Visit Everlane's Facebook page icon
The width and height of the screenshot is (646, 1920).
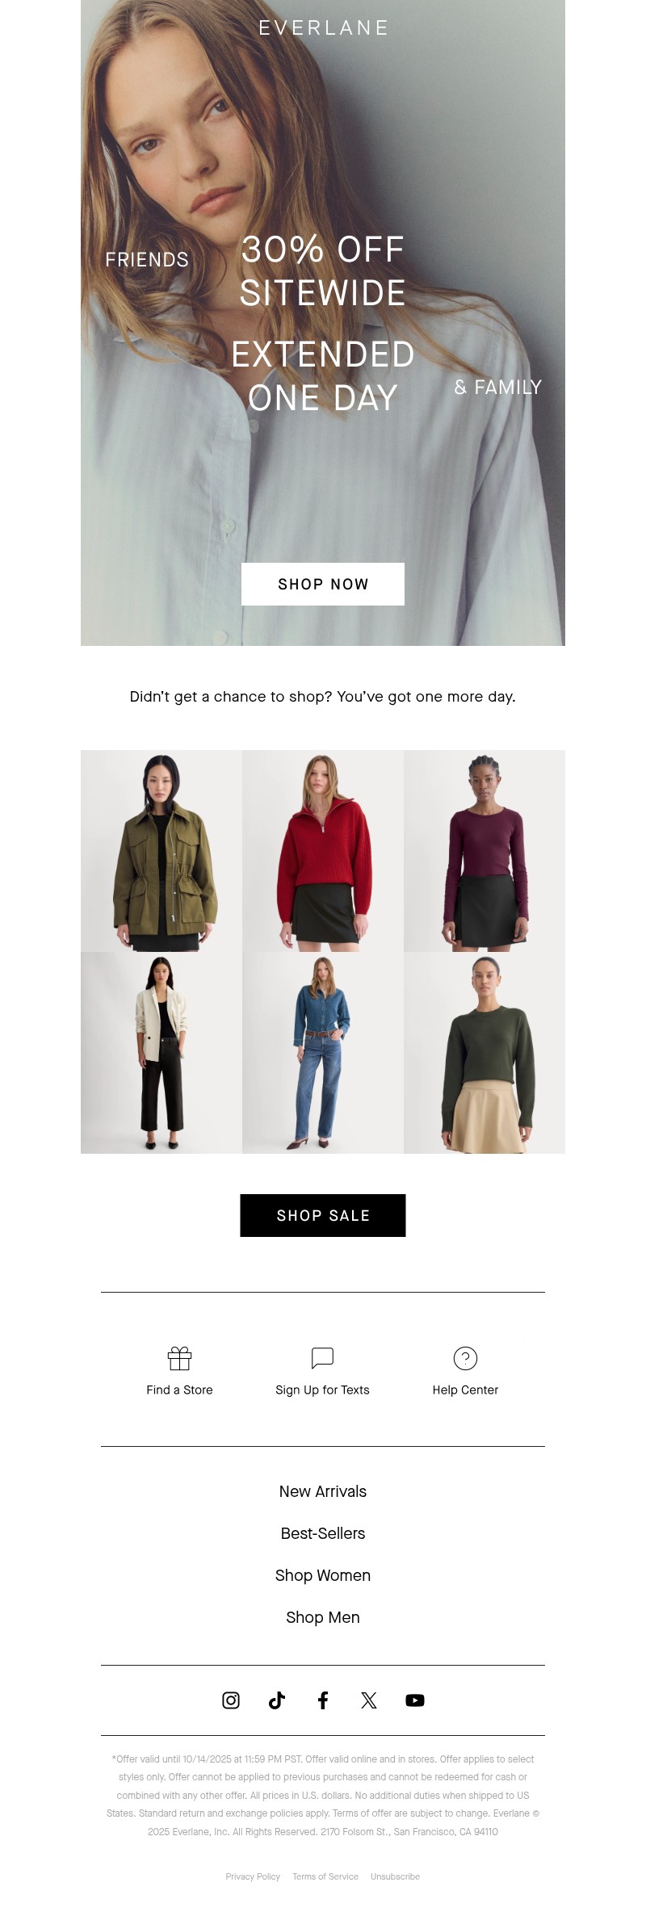[x=323, y=1700]
